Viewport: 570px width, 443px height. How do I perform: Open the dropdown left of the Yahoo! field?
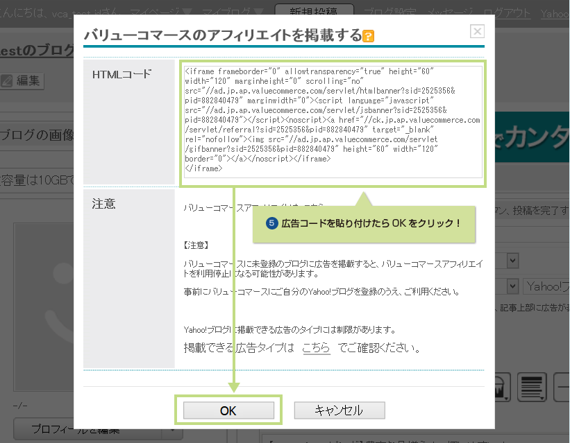click(x=512, y=286)
